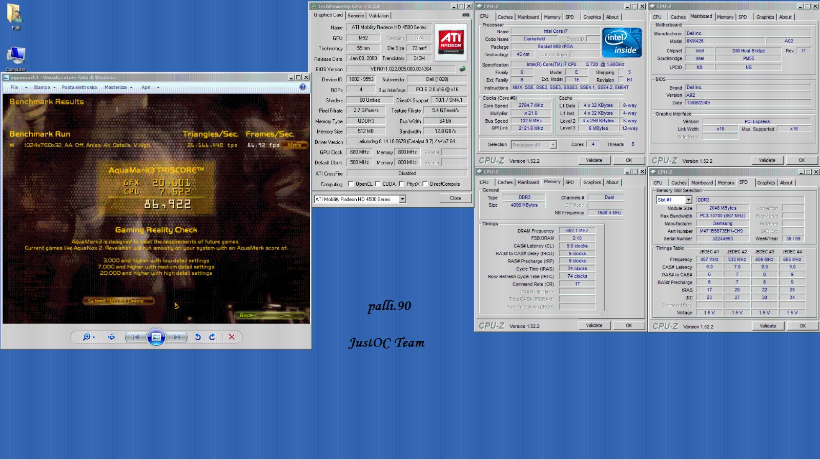This screenshot has width=820, height=460.
Task: Open Mainboard tab in the CPU-Z SPD slot window
Action: point(702,183)
